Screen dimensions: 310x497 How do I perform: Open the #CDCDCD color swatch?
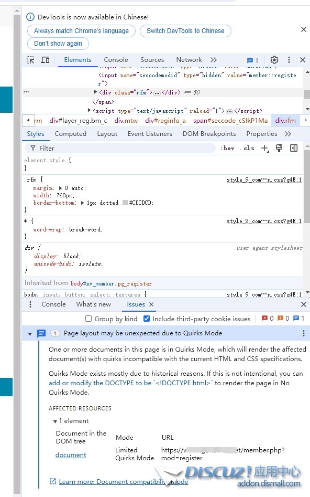125,203
